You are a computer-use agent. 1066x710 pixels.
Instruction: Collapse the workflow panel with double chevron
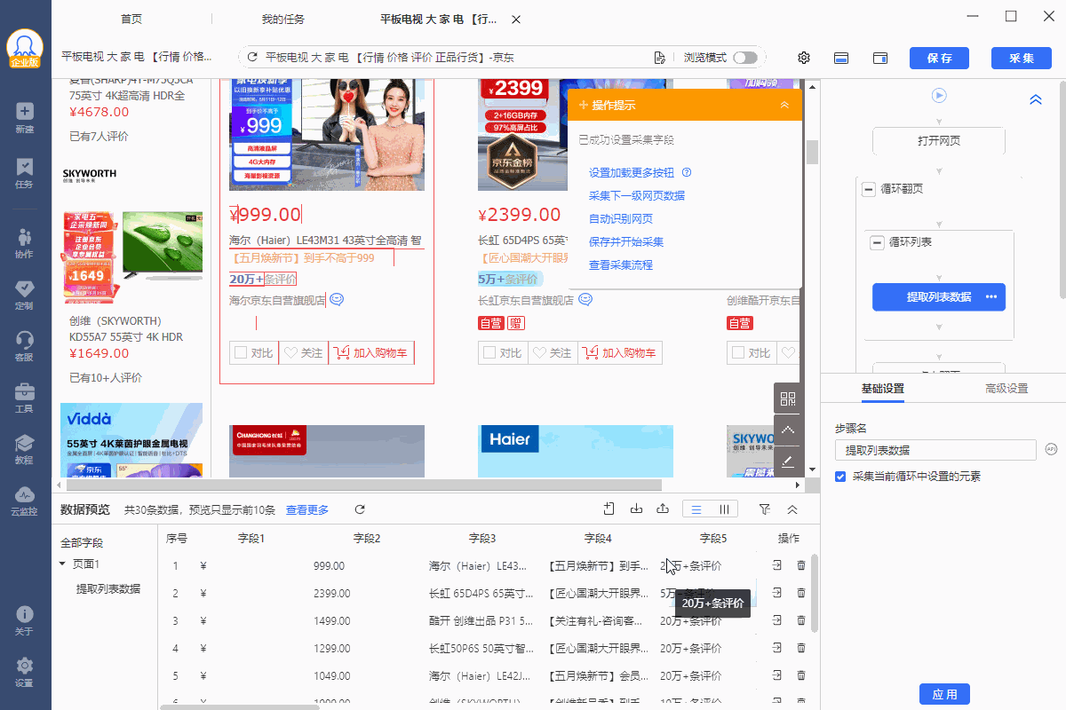1035,100
